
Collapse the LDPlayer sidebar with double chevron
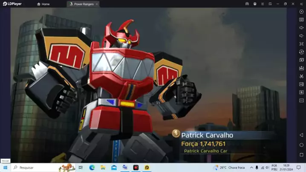(301, 4)
